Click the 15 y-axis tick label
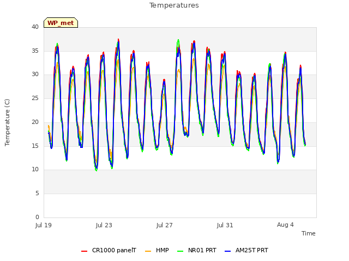Image resolution: width=349 pixels, height=261 pixels. pyautogui.click(x=35, y=146)
